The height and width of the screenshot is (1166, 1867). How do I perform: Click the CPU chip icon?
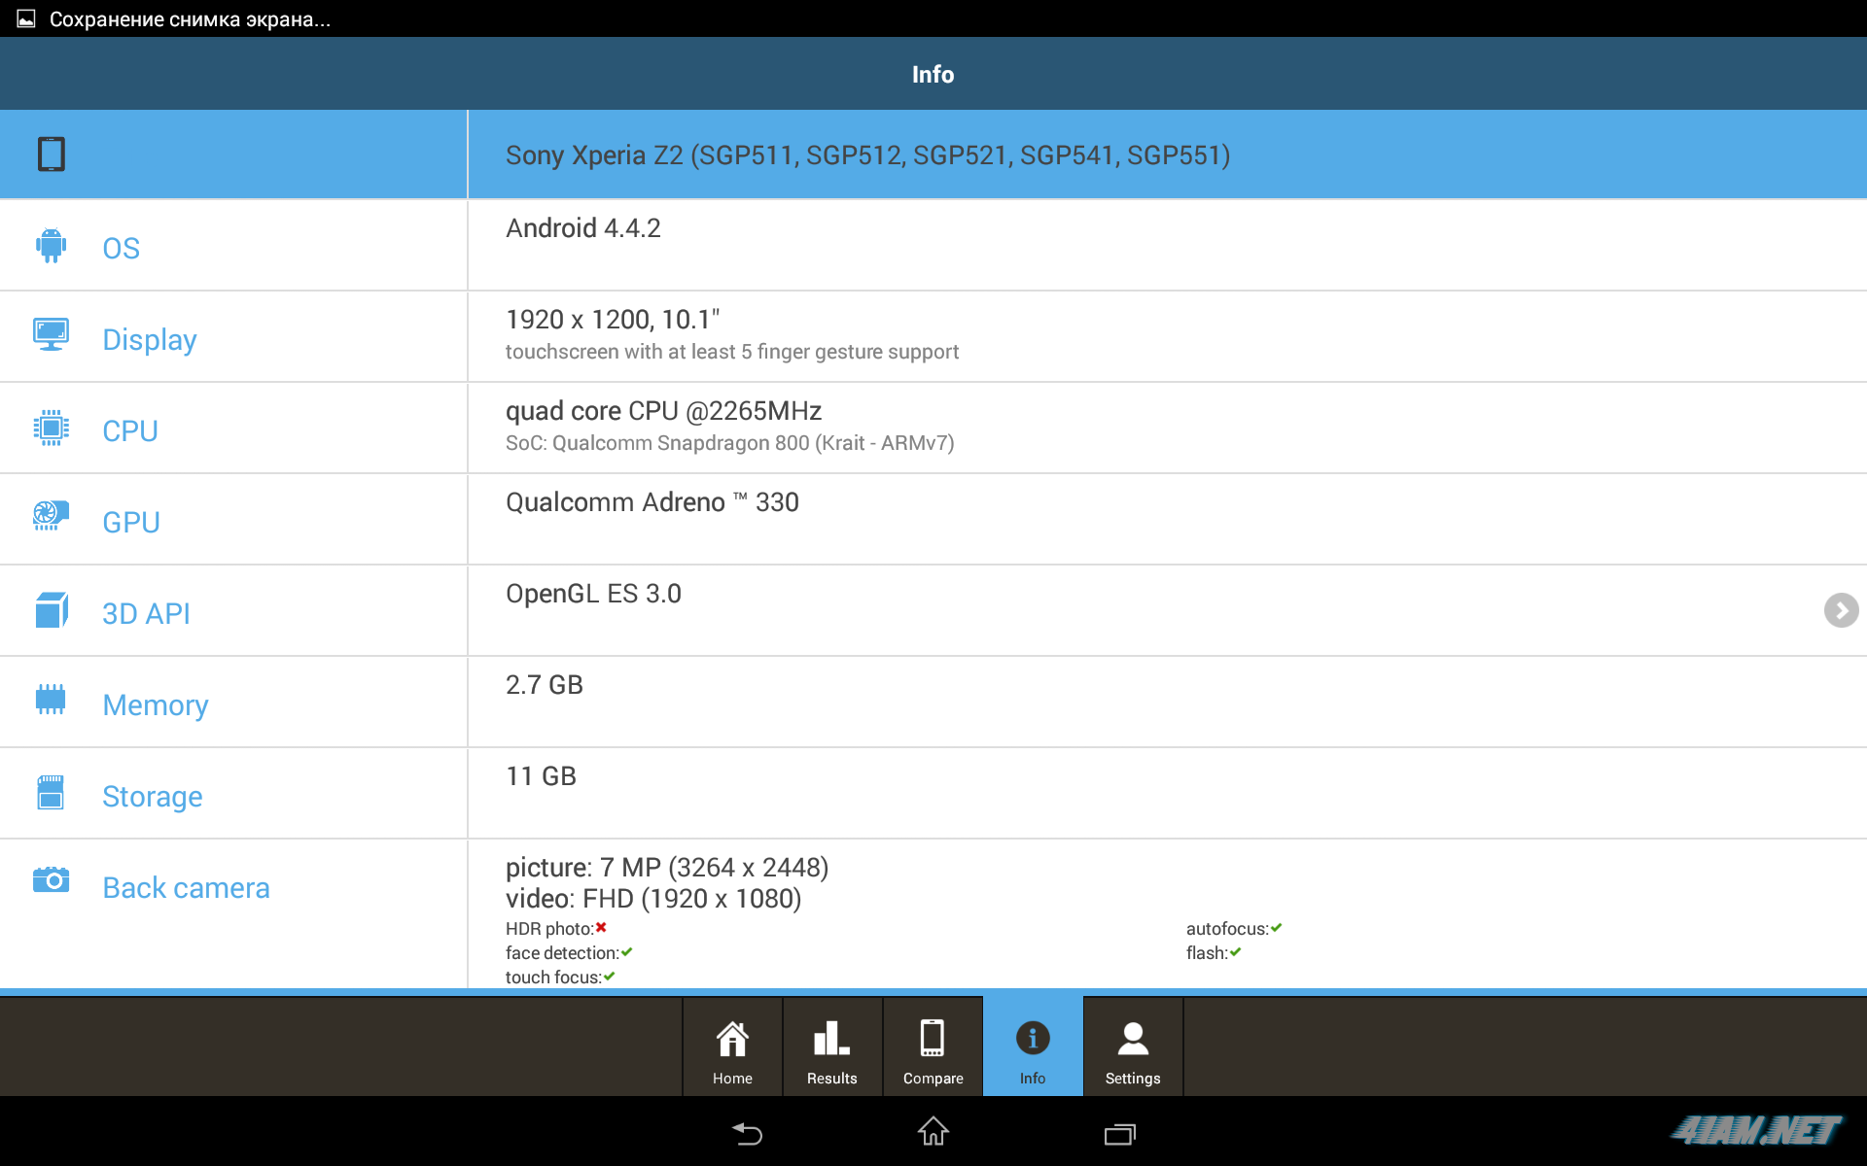[x=52, y=428]
